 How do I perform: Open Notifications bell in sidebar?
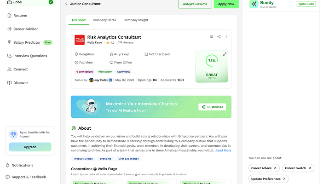pyautogui.click(x=20, y=165)
